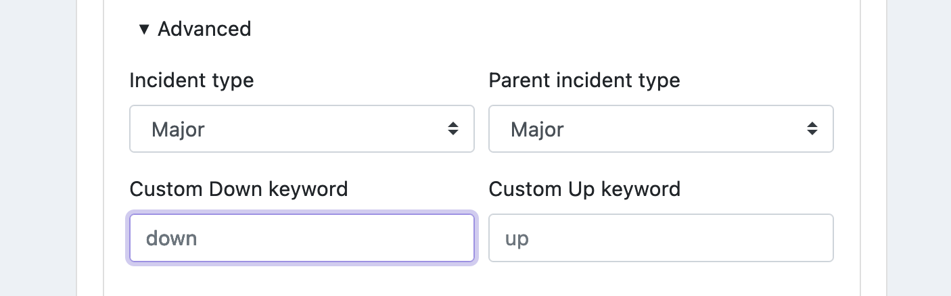Viewport: 951px width, 296px height.
Task: Click the Custom Up keyword label
Action: click(x=584, y=189)
